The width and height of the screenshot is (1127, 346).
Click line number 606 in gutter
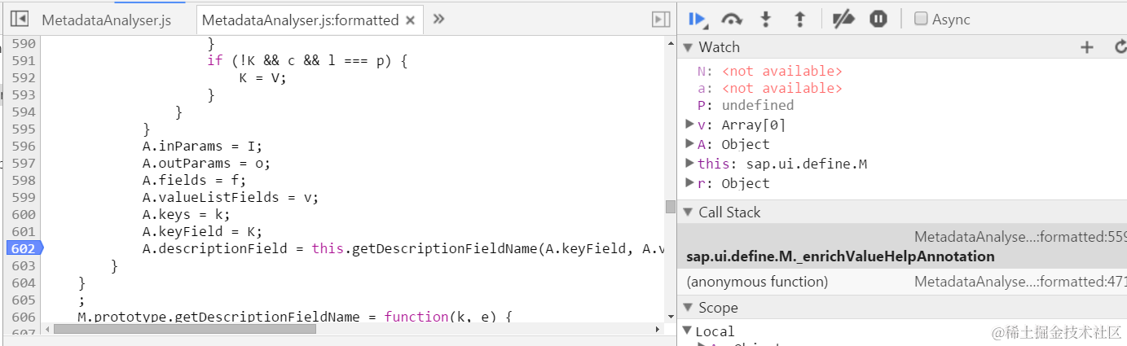(23, 317)
